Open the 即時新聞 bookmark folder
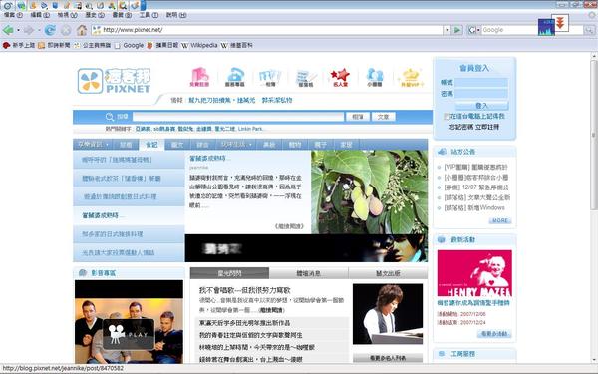Image resolution: width=598 pixels, height=374 pixels. click(54, 45)
